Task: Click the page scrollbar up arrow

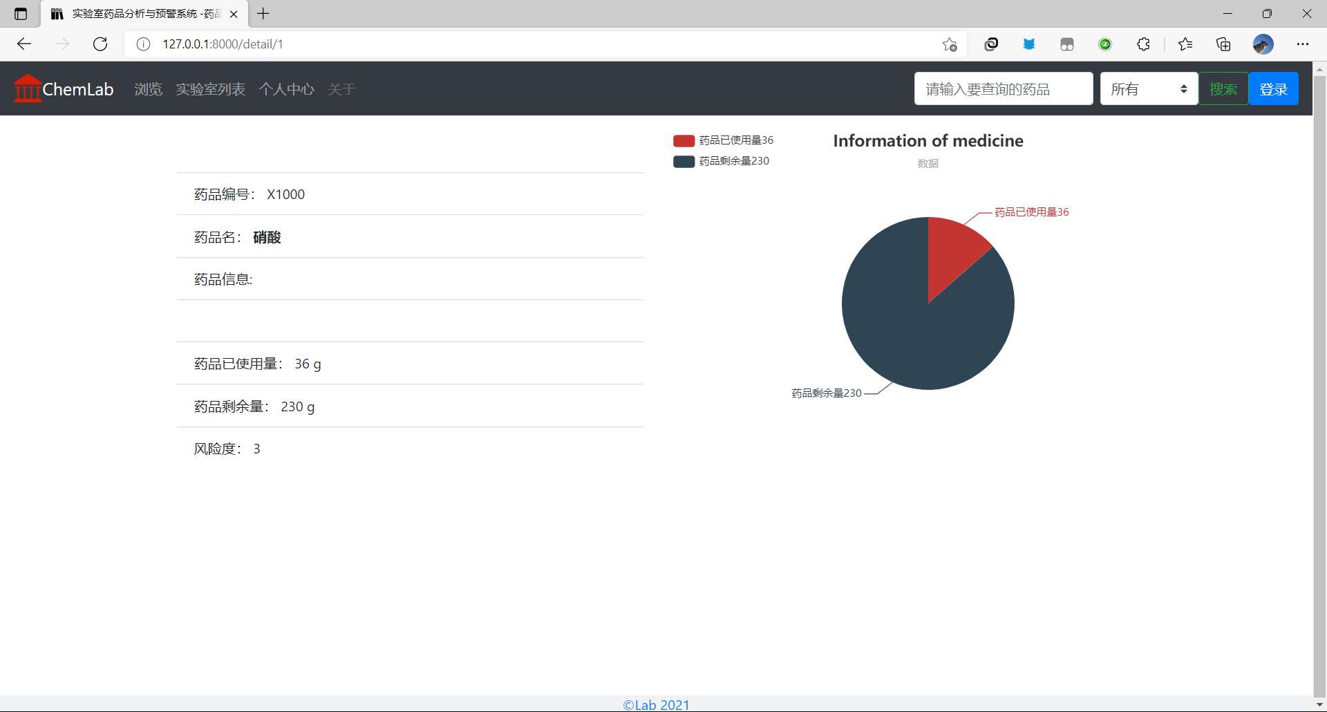Action: (1319, 68)
